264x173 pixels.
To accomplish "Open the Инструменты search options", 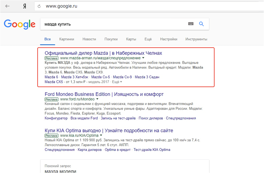I will coord(196,39).
